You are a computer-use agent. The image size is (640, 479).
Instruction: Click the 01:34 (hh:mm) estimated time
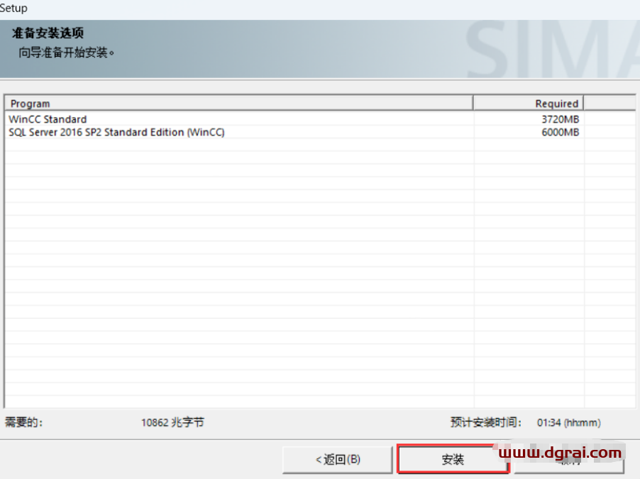(x=568, y=422)
